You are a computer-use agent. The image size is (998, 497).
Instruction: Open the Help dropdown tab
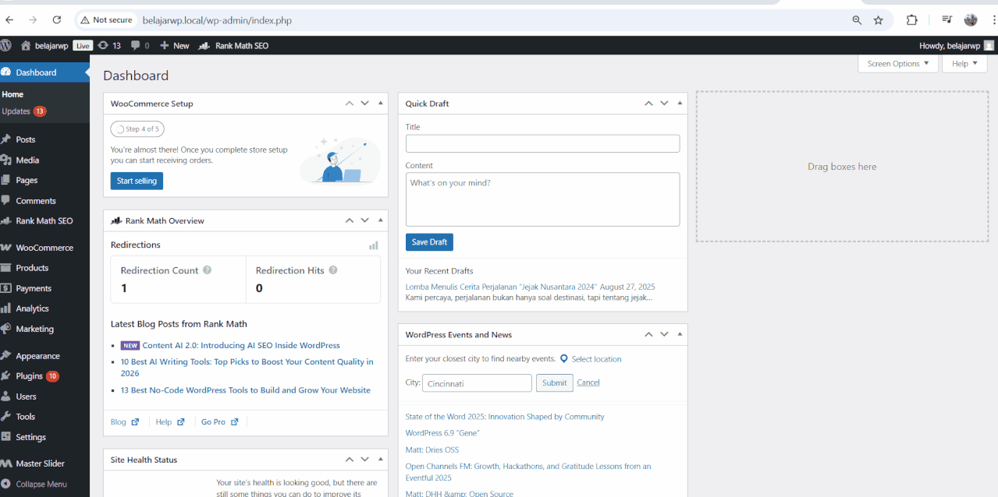point(964,64)
